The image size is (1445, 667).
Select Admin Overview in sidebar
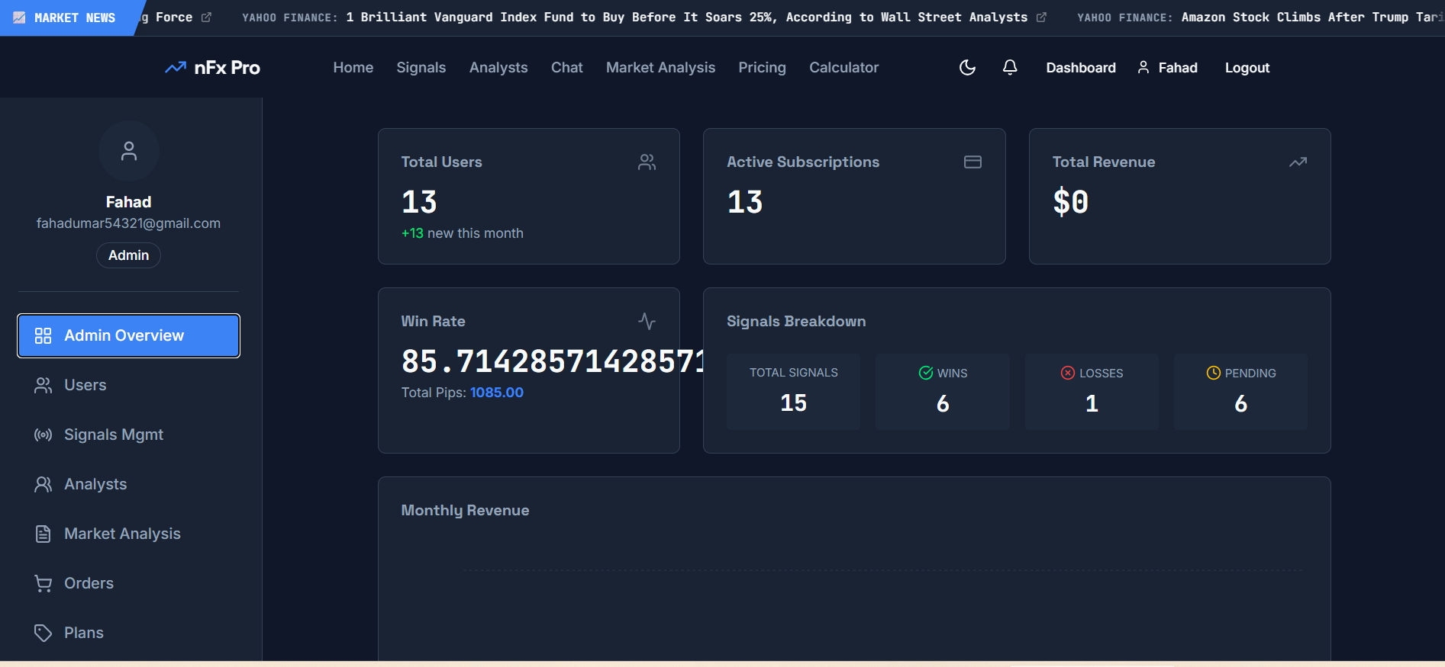(129, 335)
